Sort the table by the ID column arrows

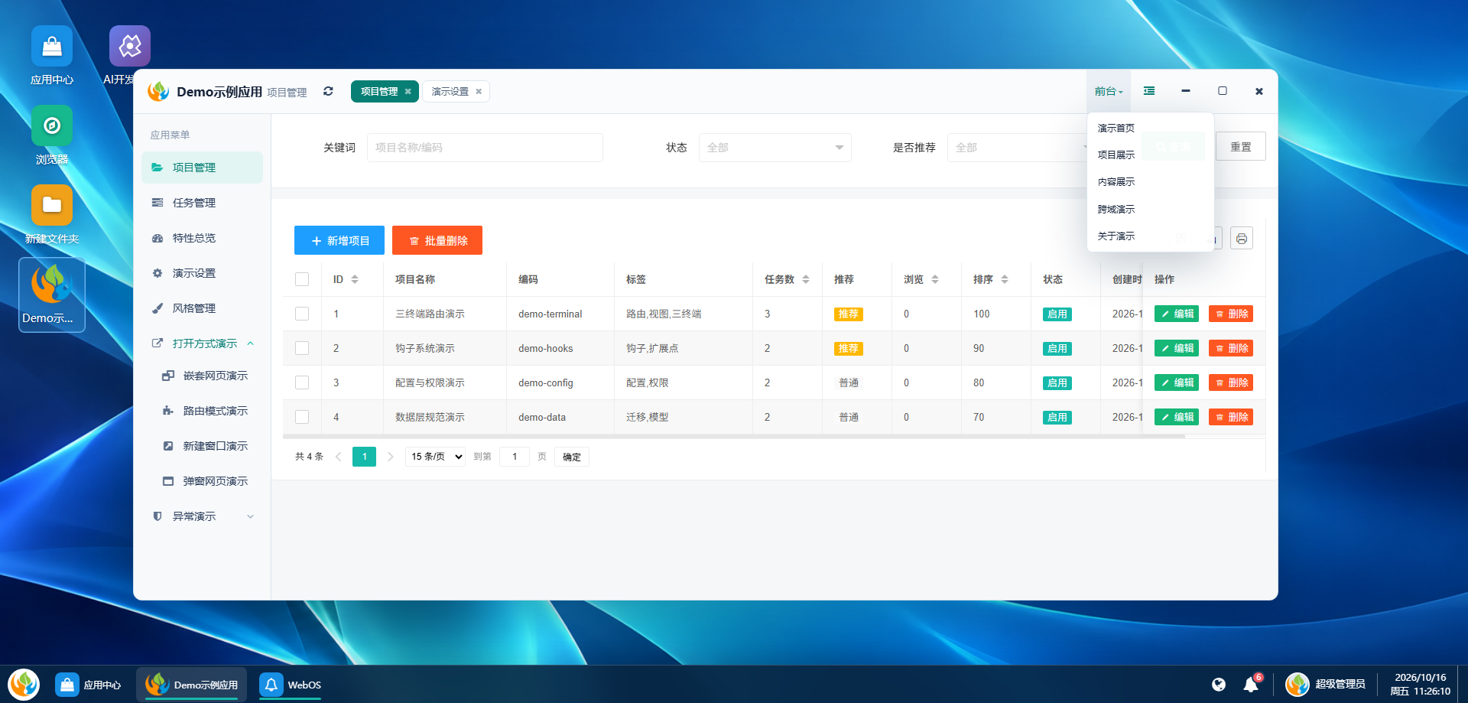pos(355,280)
